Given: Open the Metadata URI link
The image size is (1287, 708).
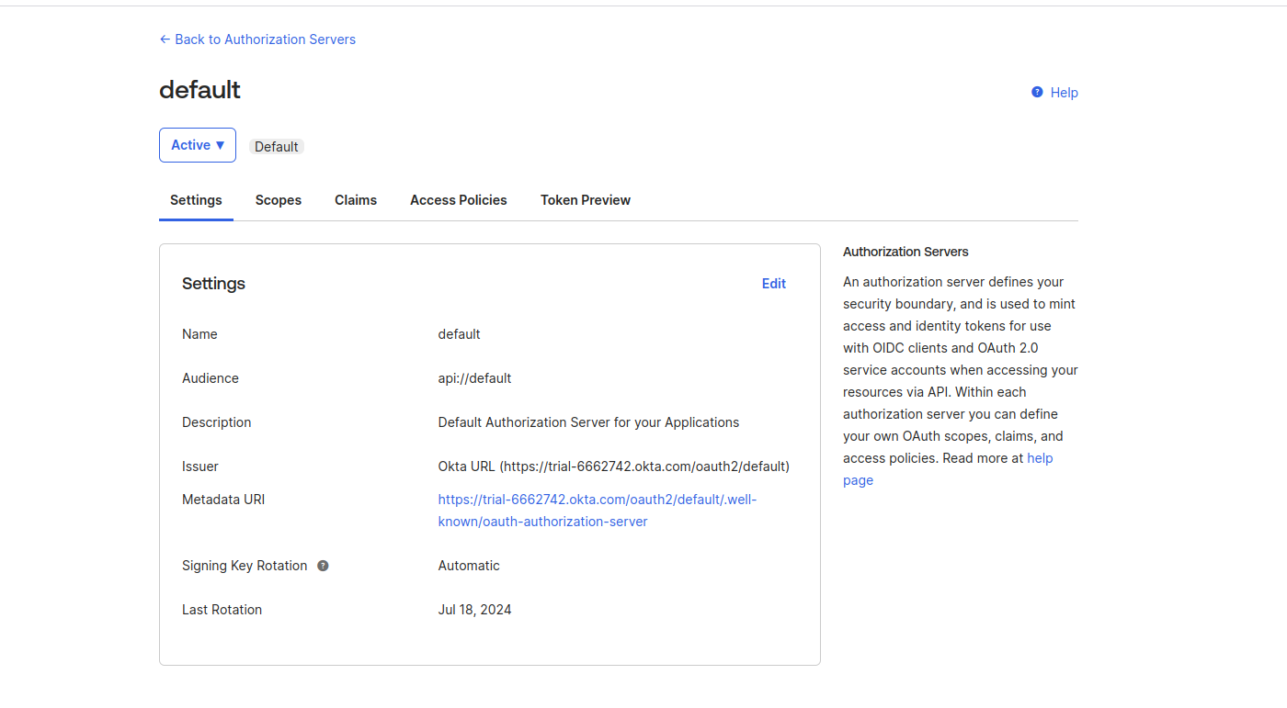Looking at the screenshot, I should (598, 511).
